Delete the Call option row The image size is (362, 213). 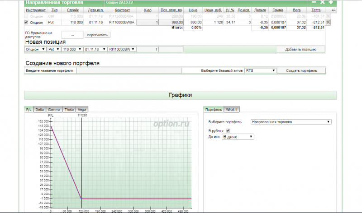click(x=328, y=16)
